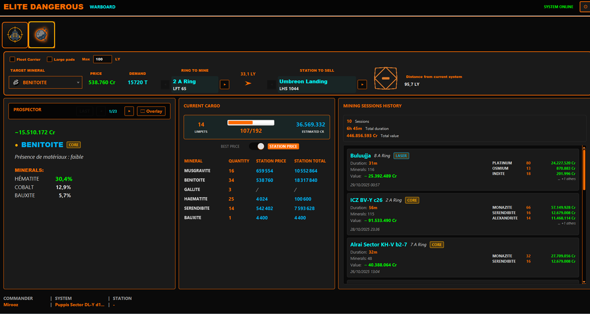Screen dimensions: 590x314
Task: Click the STATION TOTAL column header
Action: tap(310, 161)
